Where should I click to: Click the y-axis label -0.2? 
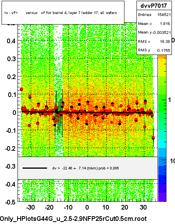(10, 148)
